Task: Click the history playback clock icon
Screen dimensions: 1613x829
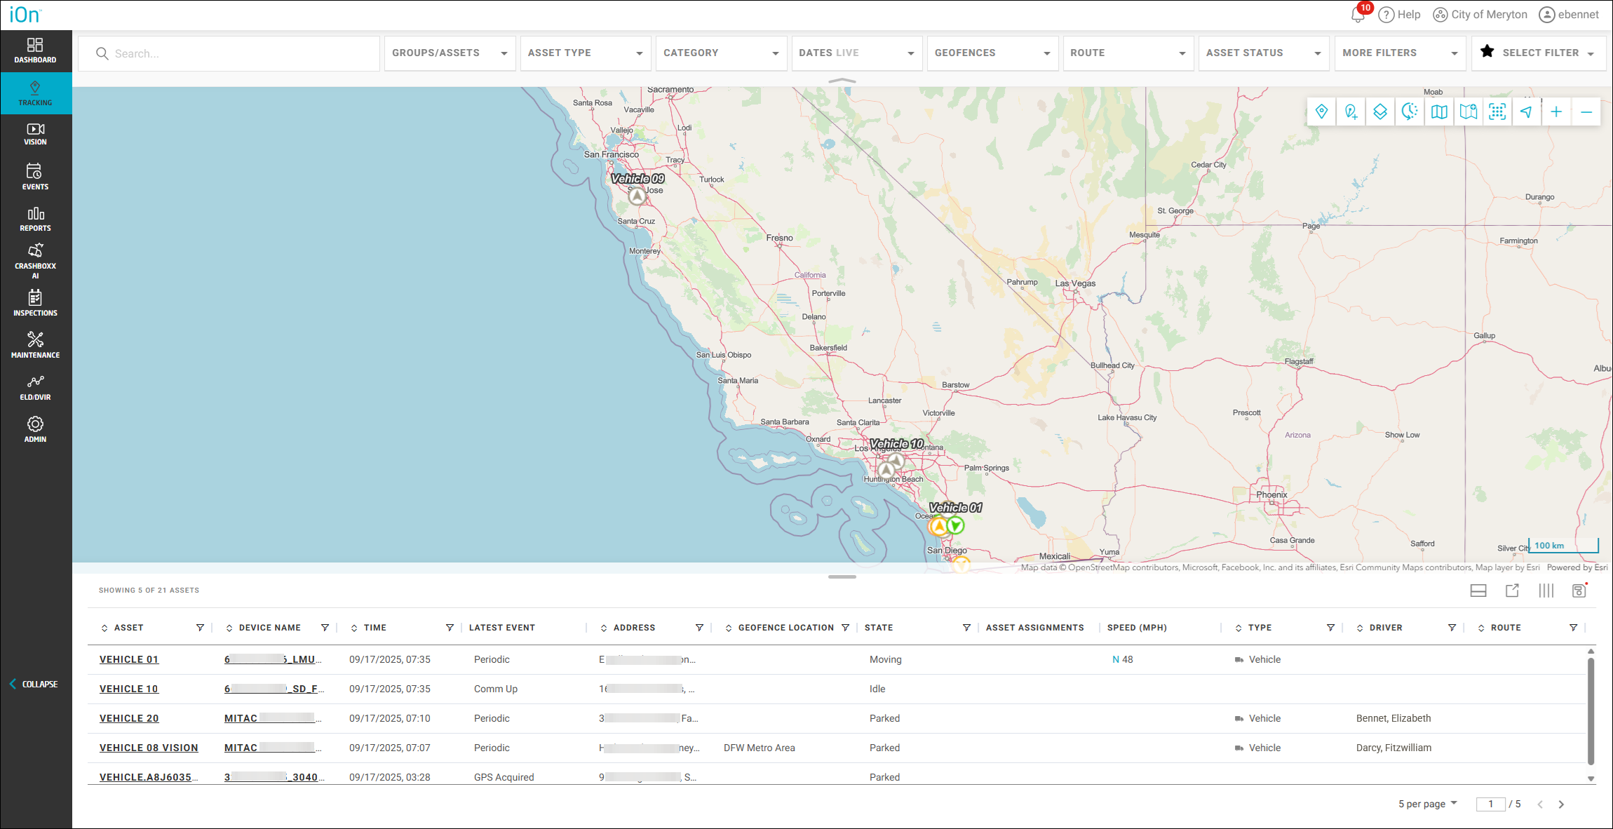Action: click(1409, 112)
